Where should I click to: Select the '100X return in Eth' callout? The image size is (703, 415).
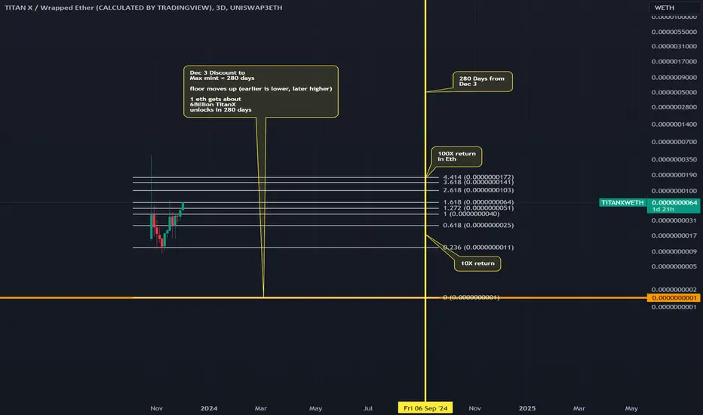point(457,156)
